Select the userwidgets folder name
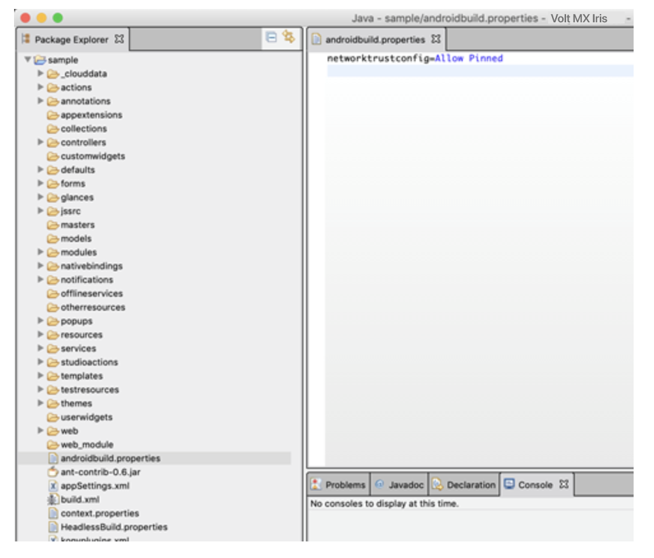Image resolution: width=654 pixels, height=558 pixels. point(86,417)
